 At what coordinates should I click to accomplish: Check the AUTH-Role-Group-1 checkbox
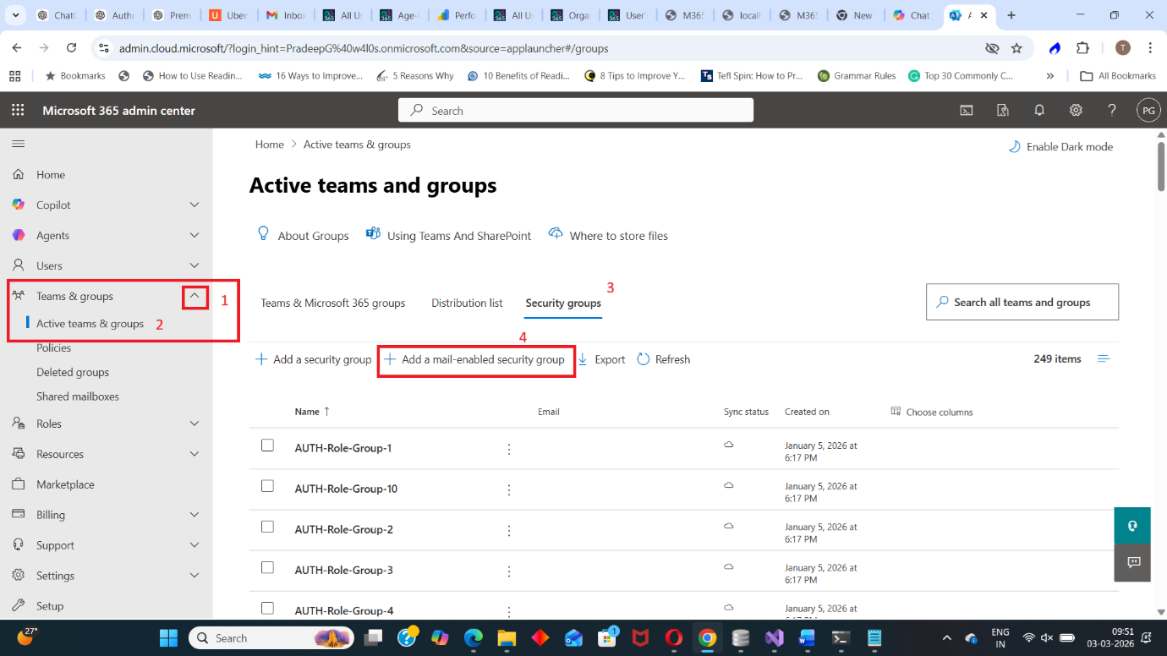(268, 446)
